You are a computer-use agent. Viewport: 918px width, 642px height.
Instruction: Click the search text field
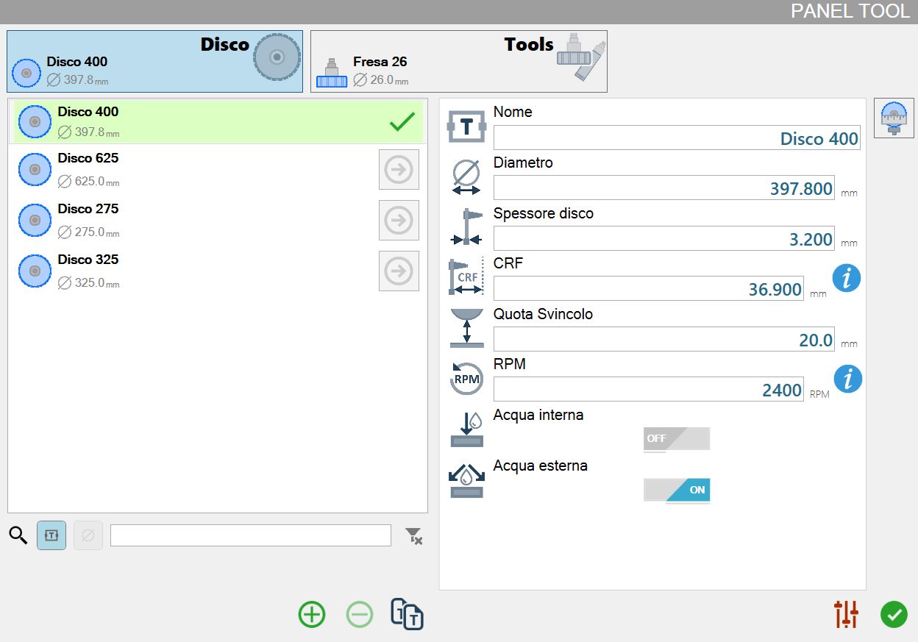point(251,535)
